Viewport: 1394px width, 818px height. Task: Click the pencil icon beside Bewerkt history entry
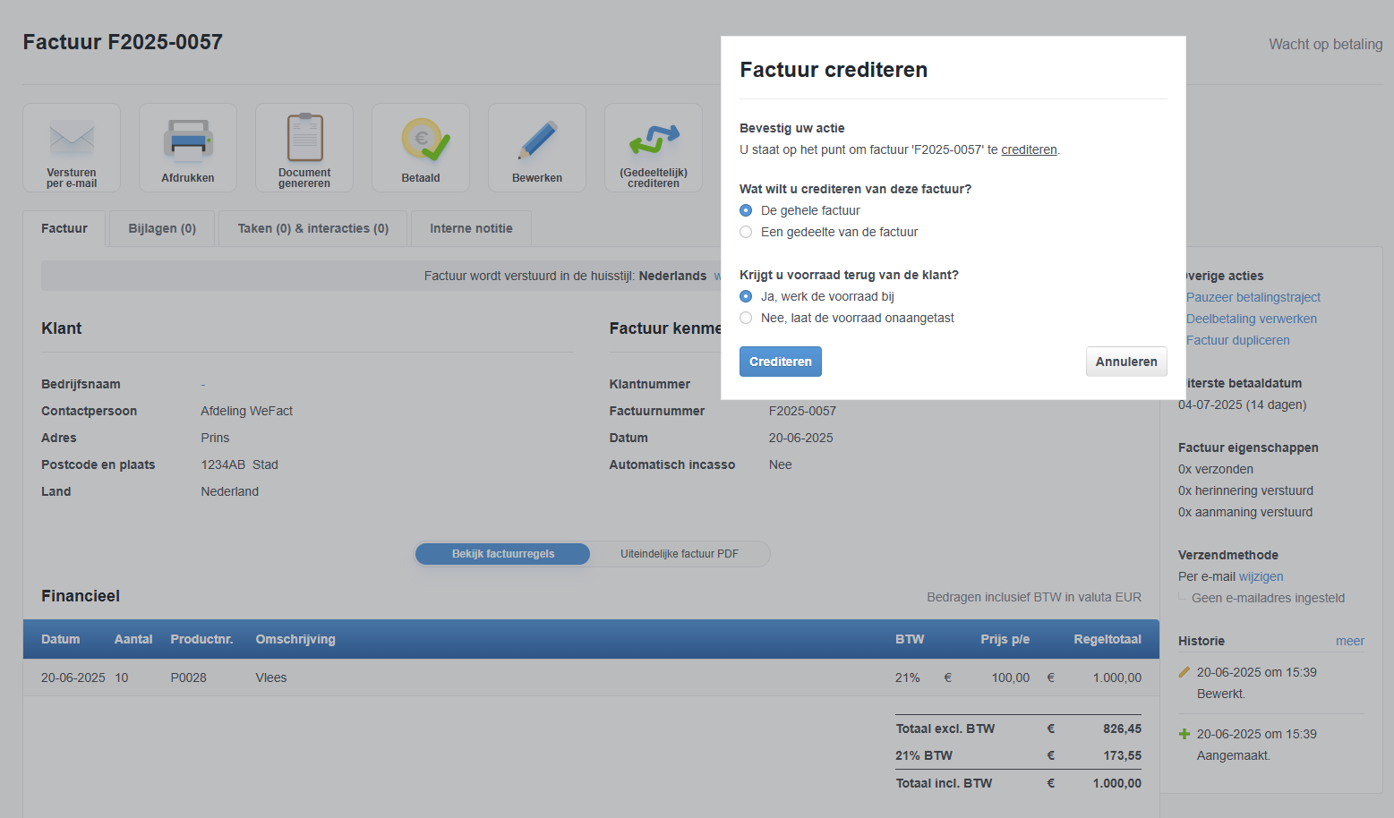(1184, 672)
